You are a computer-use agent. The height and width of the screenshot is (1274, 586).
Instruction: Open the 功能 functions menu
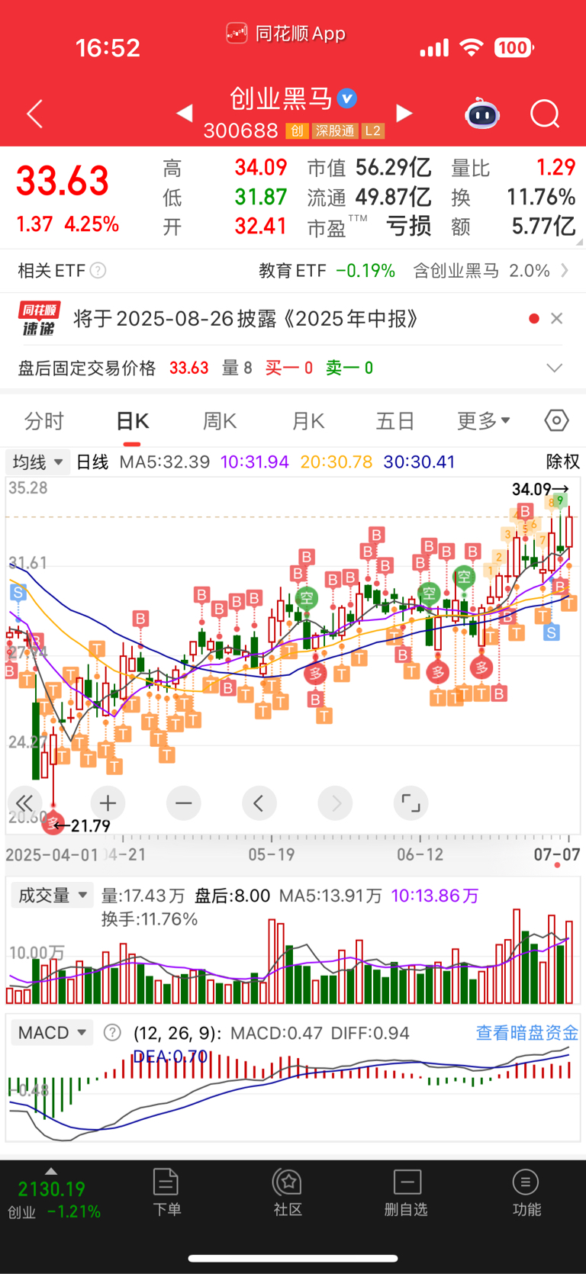(526, 1192)
